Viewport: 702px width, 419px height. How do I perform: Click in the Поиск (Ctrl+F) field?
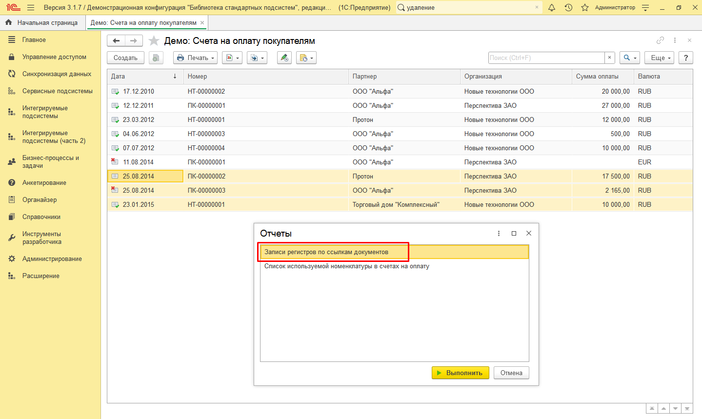click(x=546, y=58)
